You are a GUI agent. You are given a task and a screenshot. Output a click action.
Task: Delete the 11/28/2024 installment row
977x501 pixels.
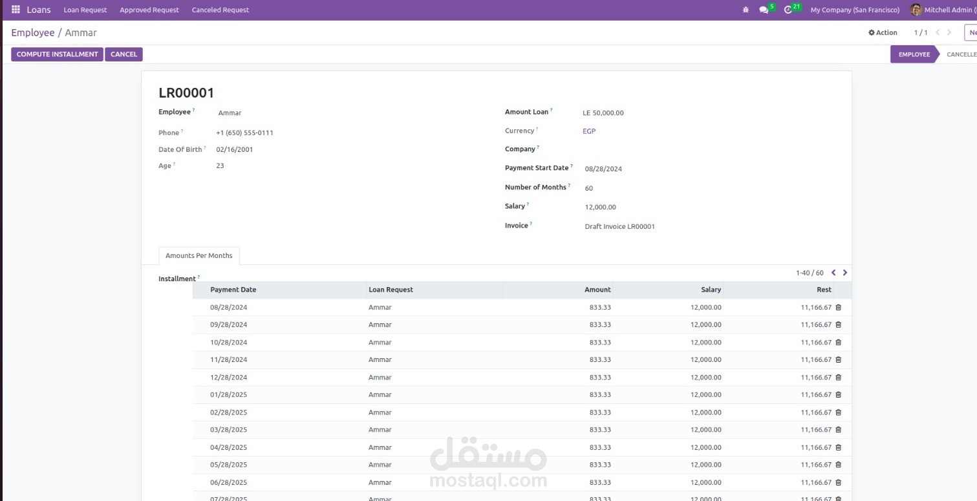pos(839,360)
